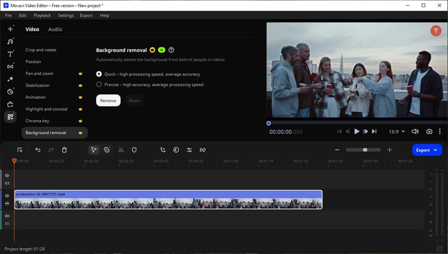448x254 pixels.
Task: Select the Precise high accuracy radio option
Action: [x=99, y=84]
